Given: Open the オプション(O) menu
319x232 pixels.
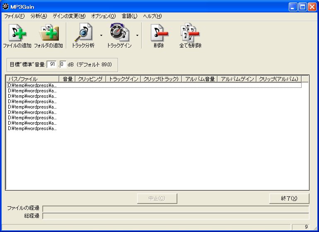Looking at the screenshot, I should (x=103, y=16).
